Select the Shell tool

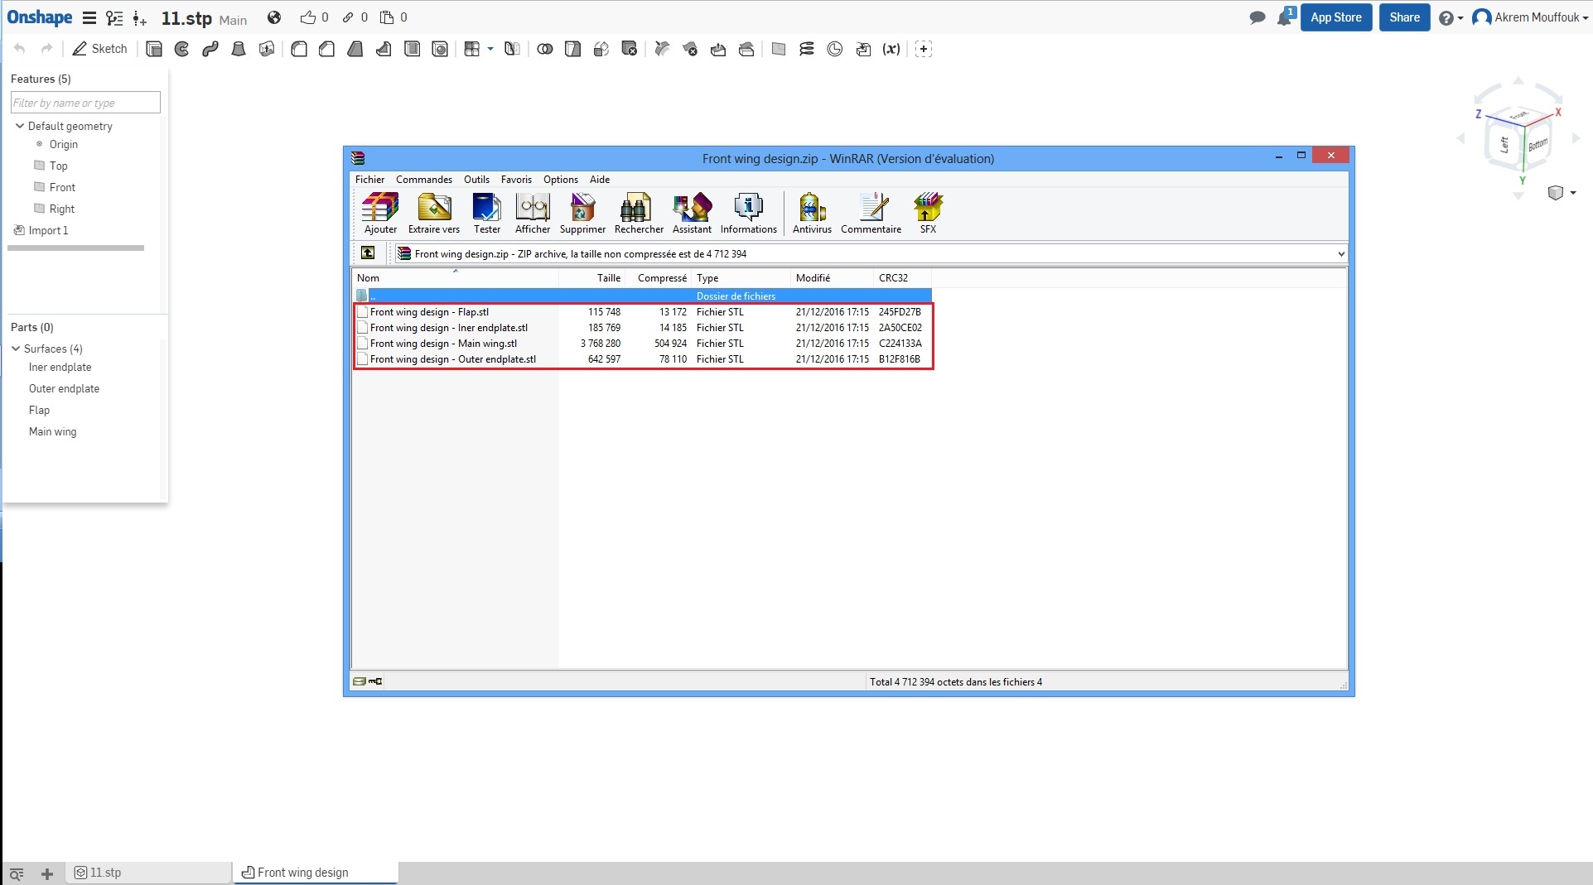pos(412,49)
